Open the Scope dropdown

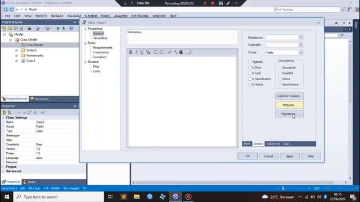tap(300, 52)
